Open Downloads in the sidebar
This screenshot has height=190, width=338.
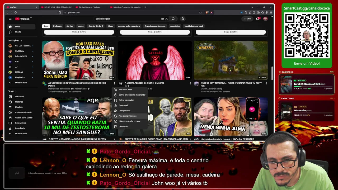(22, 128)
